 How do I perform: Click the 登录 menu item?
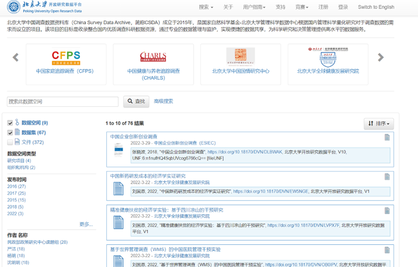(x=343, y=7)
